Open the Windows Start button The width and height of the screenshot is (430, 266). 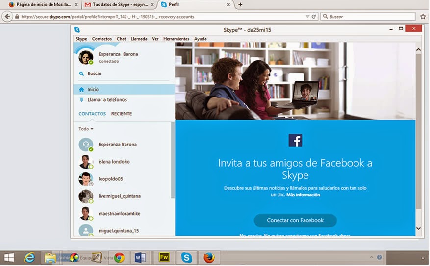tap(9, 258)
